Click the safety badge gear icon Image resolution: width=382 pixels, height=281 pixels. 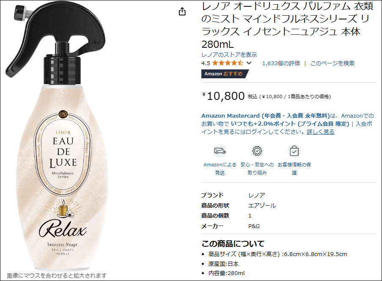pos(257,151)
